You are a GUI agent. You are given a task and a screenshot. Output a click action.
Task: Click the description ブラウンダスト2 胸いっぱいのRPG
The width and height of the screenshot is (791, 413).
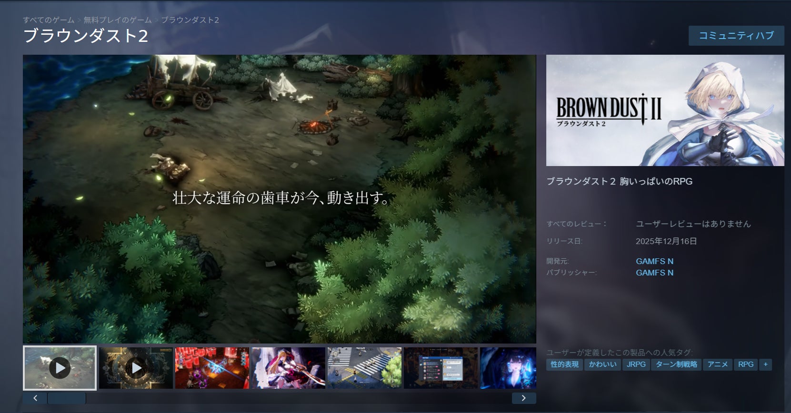click(619, 181)
